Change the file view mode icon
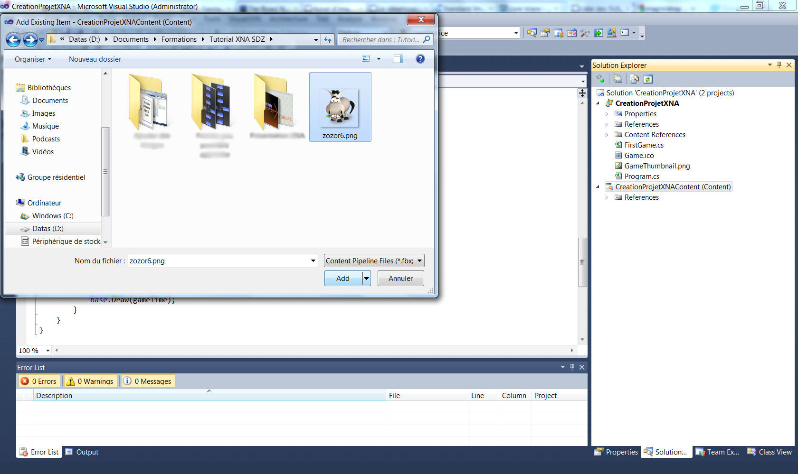 pos(366,59)
